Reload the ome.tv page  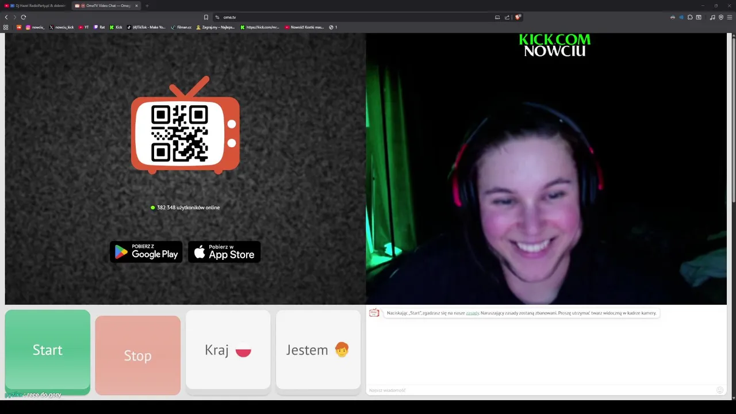[x=24, y=17]
